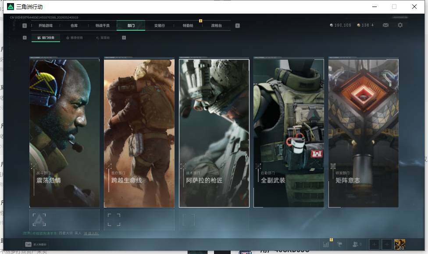Image resolution: width=428 pixels, height=254 pixels.
Task: Click the 190,109 currency balance
Action: tap(340, 25)
